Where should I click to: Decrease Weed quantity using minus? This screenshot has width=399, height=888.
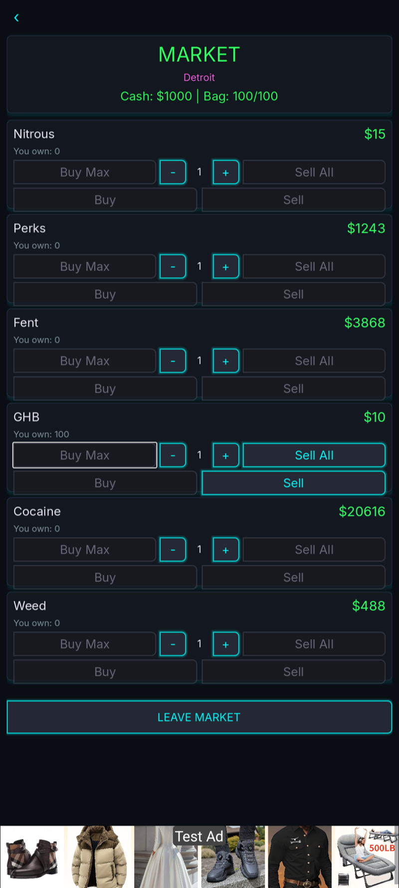click(x=173, y=644)
